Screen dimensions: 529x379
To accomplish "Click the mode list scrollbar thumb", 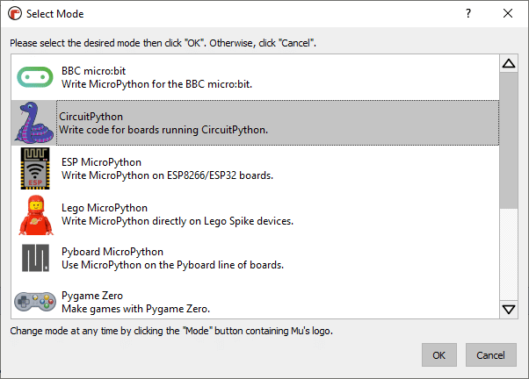I will pos(509,140).
